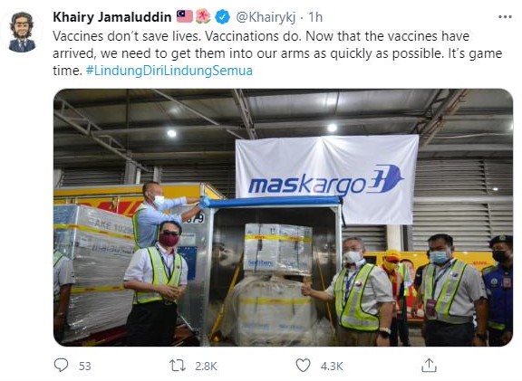Open the three-dot more options menu
The width and height of the screenshot is (522, 381).
pos(505,17)
